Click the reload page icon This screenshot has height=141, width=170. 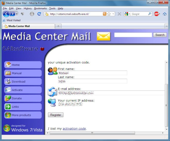[x=39, y=14]
